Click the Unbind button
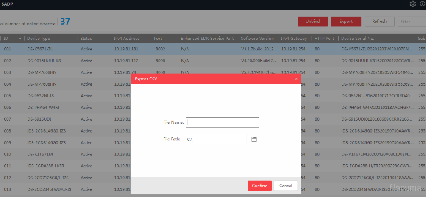426x197 pixels. coord(312,22)
